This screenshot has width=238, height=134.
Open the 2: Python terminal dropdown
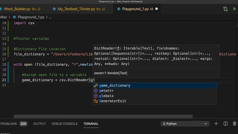coord(185,124)
